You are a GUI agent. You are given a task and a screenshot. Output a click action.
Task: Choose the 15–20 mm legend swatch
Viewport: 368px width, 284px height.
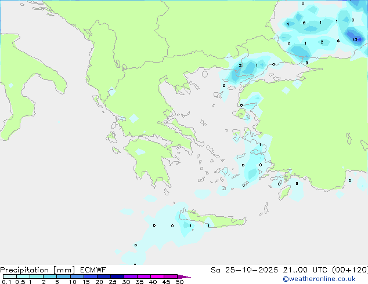click(91, 276)
